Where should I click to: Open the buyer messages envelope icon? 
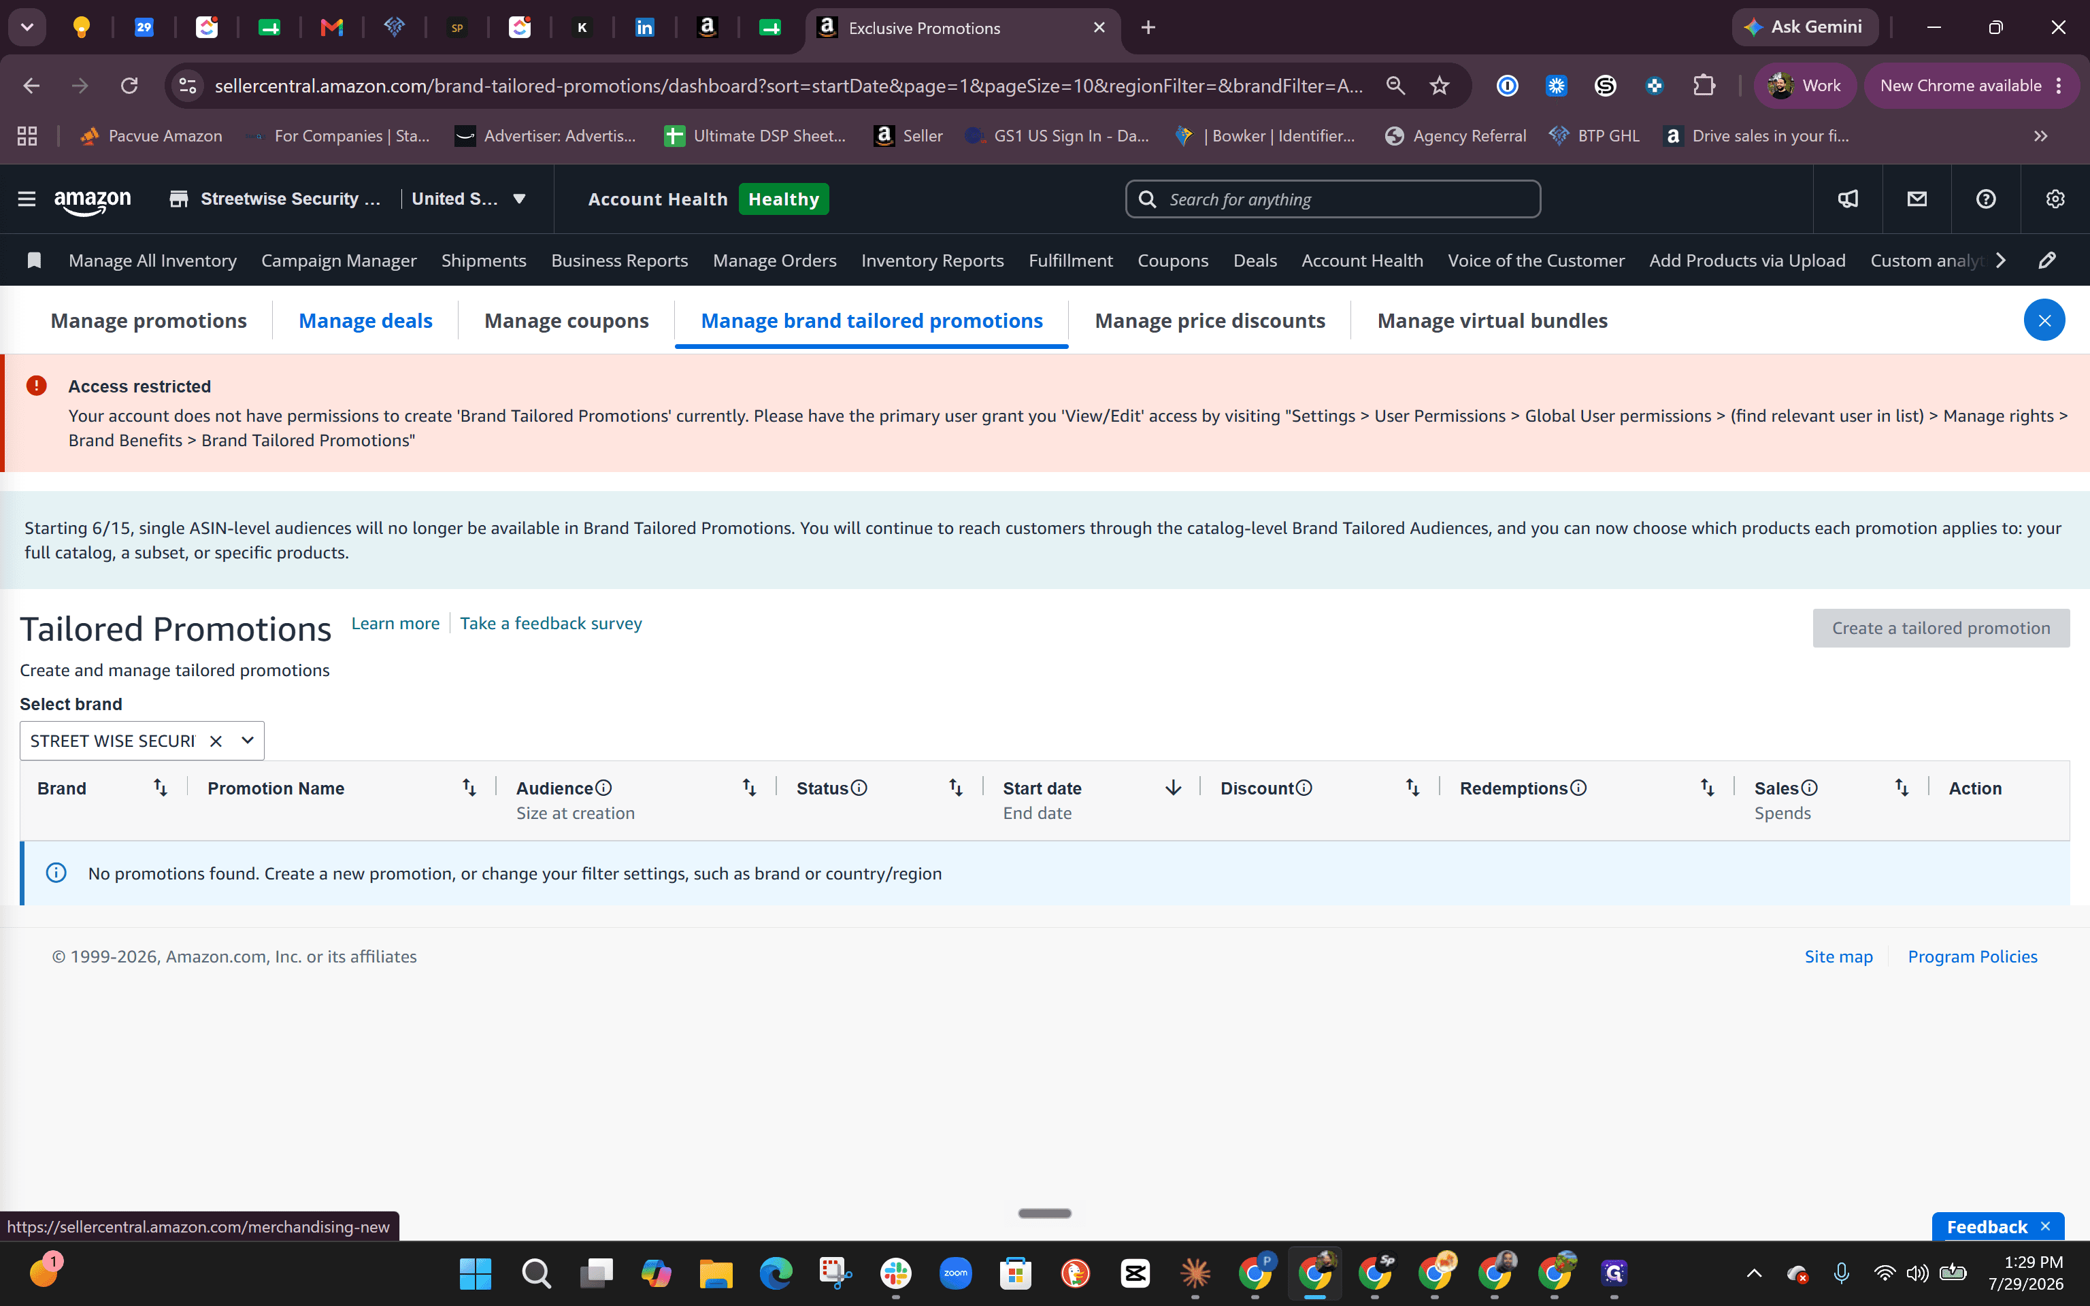[x=1917, y=199]
